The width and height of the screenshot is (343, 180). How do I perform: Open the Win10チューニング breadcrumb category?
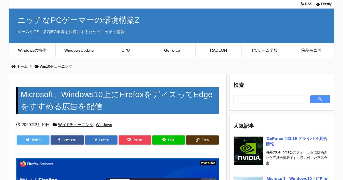(x=56, y=66)
